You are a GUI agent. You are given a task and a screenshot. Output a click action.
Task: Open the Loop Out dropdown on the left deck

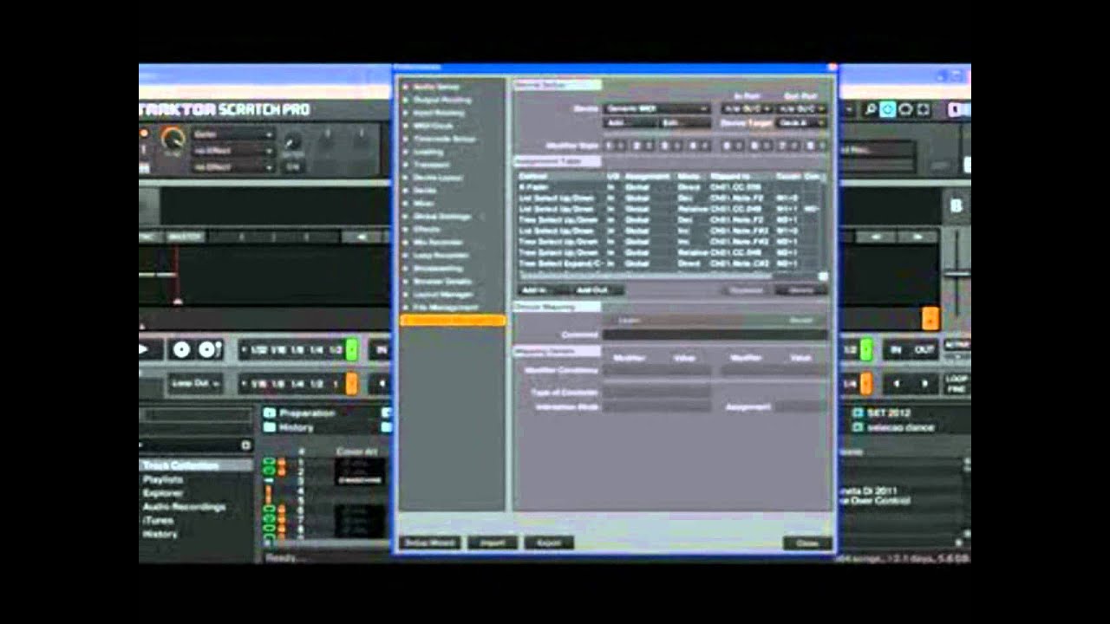(195, 383)
